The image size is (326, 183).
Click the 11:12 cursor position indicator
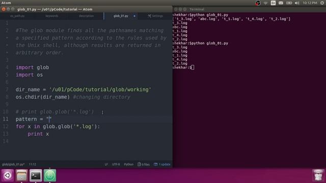(x=33, y=164)
